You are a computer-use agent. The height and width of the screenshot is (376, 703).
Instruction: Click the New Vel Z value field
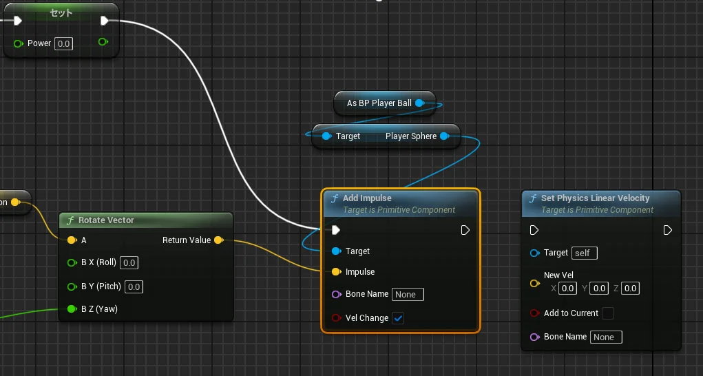tap(630, 289)
